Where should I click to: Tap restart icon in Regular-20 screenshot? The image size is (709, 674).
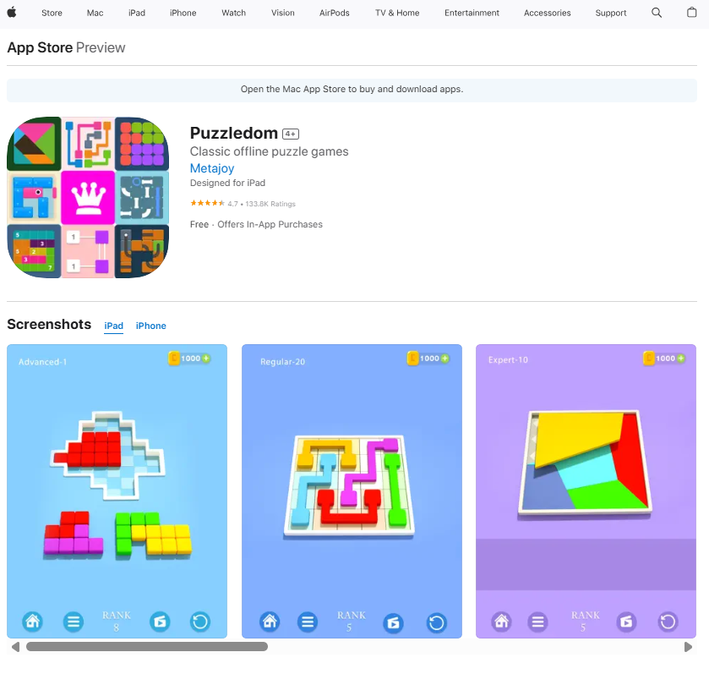[436, 622]
